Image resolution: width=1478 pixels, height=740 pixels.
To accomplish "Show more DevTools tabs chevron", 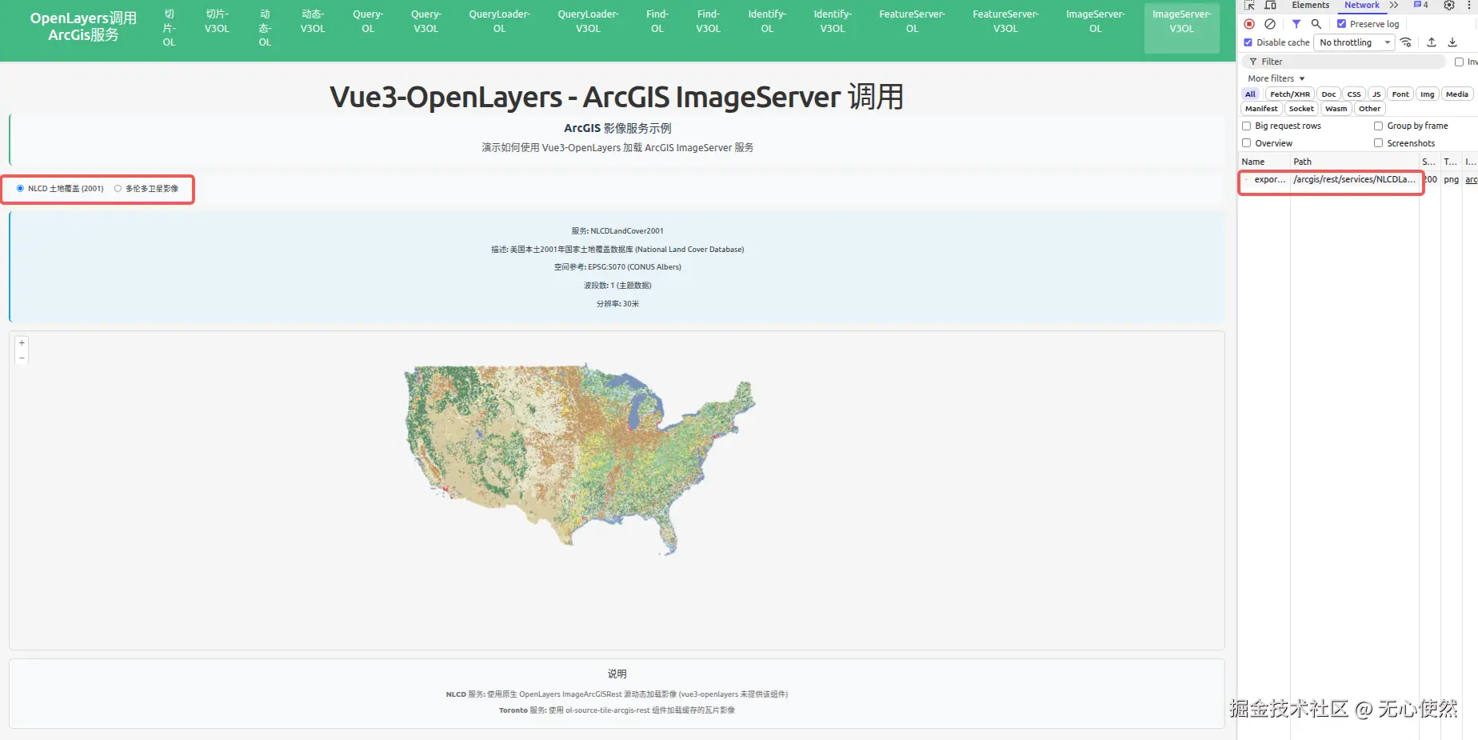I will point(1394,5).
